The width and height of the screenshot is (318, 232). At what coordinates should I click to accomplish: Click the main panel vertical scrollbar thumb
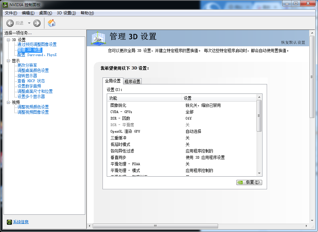tap(312, 77)
